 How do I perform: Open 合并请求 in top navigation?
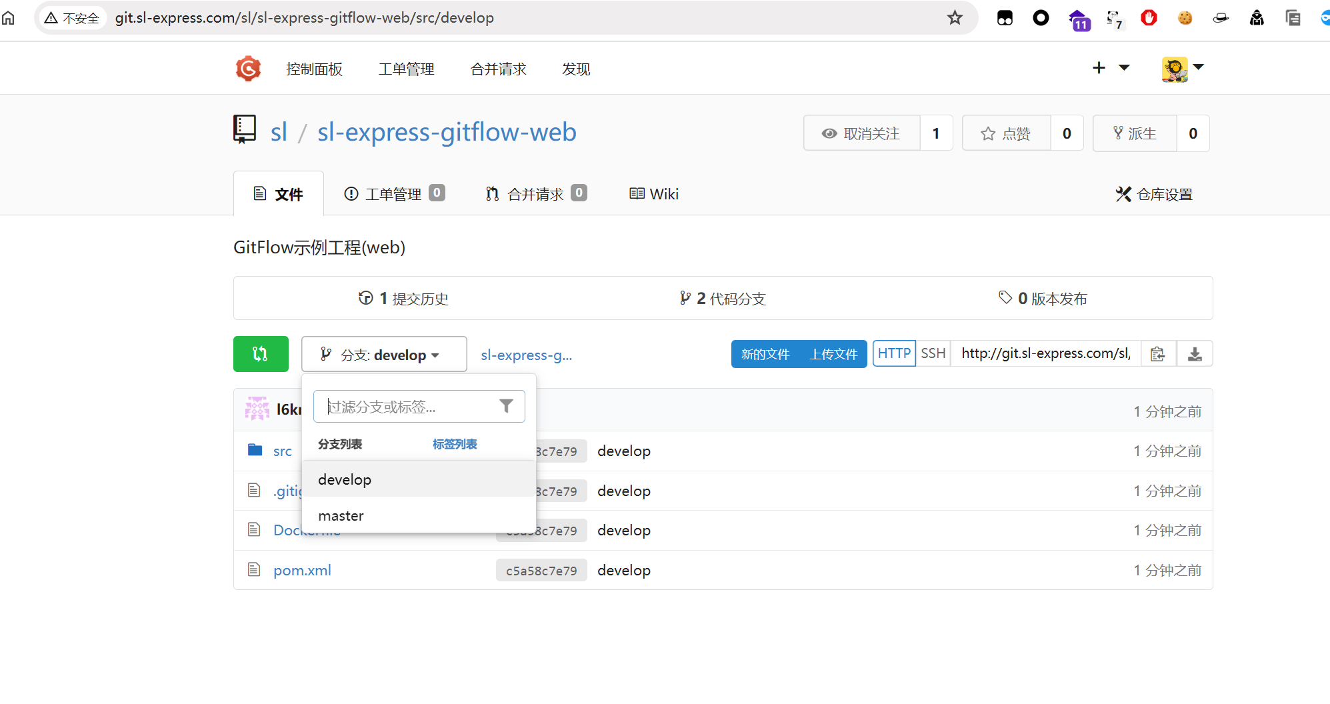[x=499, y=69]
